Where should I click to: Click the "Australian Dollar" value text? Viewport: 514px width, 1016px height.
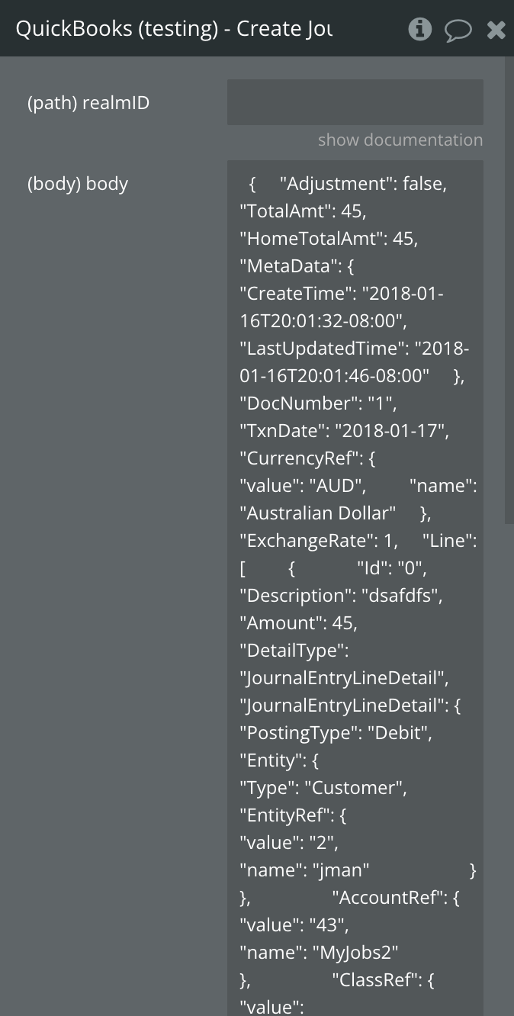coord(318,513)
